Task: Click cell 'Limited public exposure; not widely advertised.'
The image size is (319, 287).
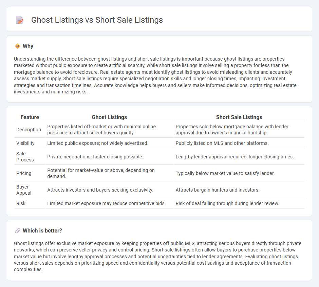Action: click(109, 143)
